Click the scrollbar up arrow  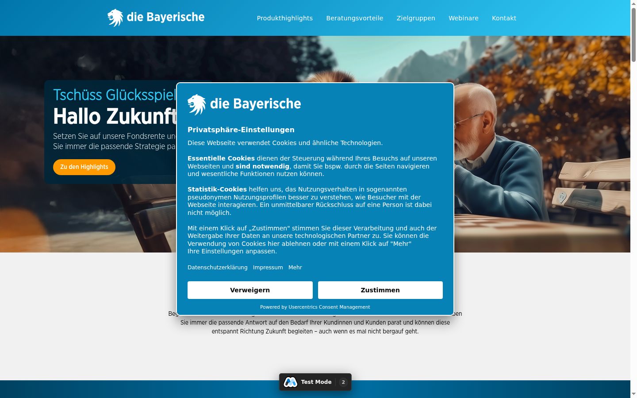point(633,4)
